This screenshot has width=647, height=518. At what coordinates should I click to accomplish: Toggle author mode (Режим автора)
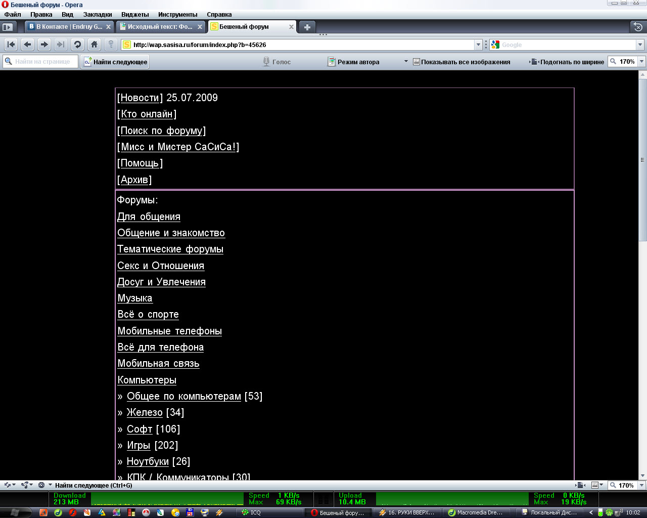[354, 62]
